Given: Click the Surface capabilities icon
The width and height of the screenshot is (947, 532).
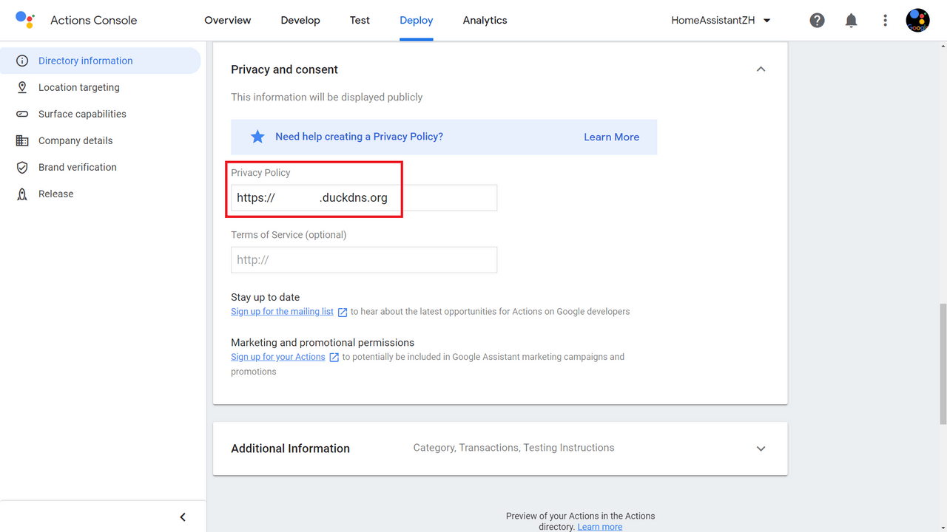Looking at the screenshot, I should tap(22, 114).
